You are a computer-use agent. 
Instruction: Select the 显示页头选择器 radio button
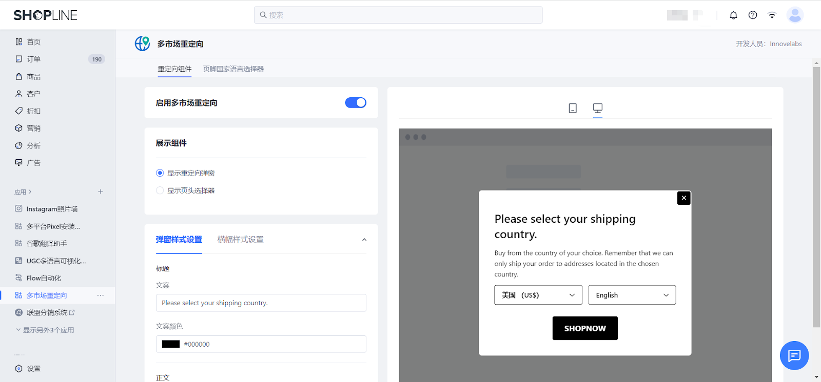pyautogui.click(x=160, y=190)
